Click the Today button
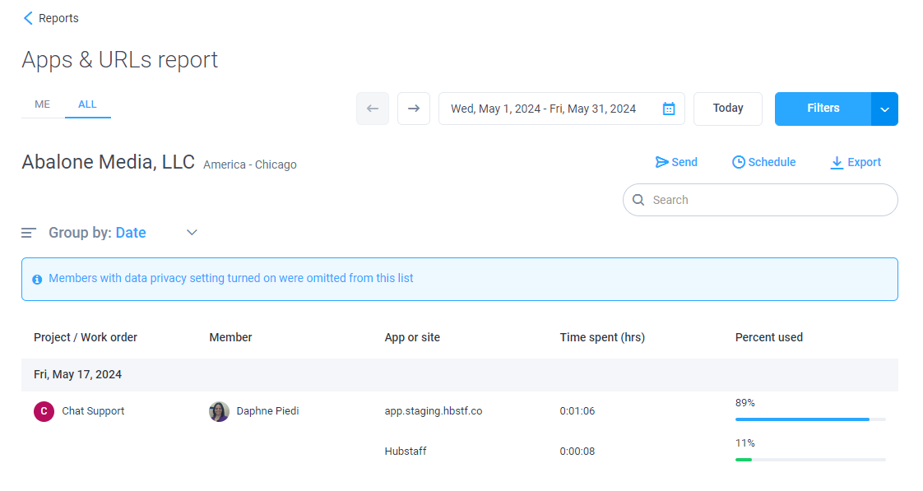The height and width of the screenshot is (491, 923). [x=727, y=109]
